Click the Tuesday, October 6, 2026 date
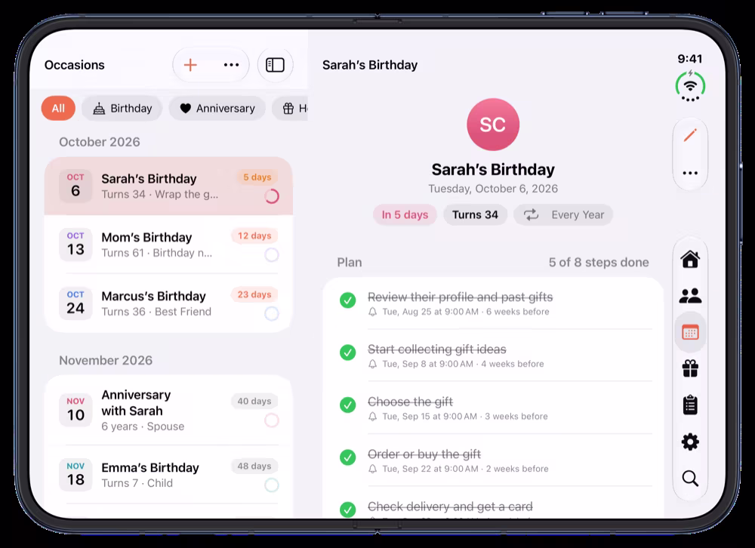The width and height of the screenshot is (755, 548). pyautogui.click(x=493, y=189)
